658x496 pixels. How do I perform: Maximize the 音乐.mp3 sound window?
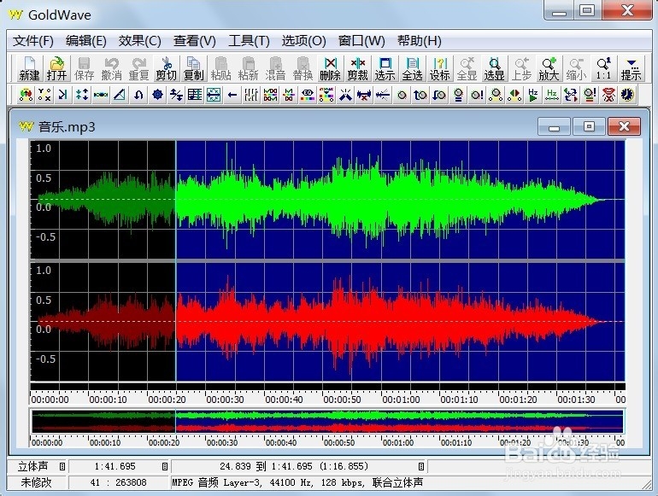click(589, 126)
